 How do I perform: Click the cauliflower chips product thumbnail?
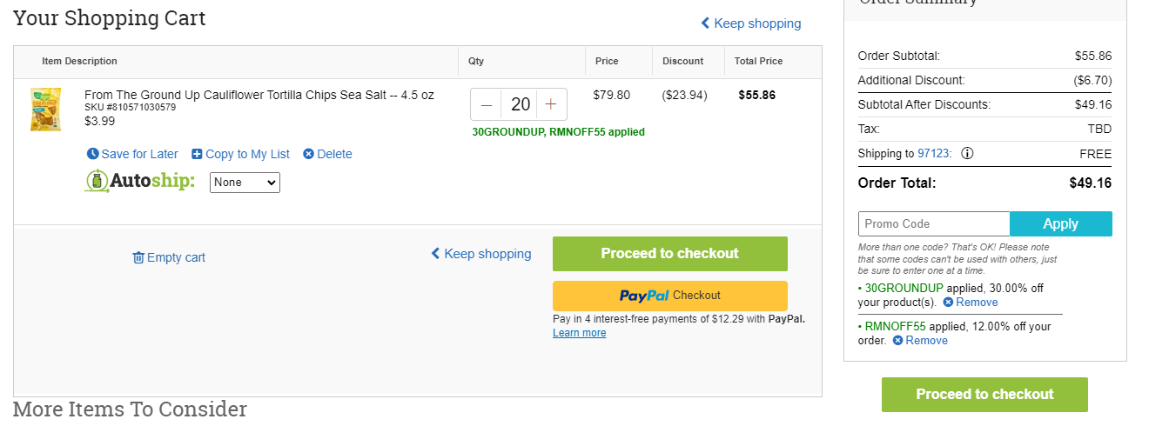45,110
